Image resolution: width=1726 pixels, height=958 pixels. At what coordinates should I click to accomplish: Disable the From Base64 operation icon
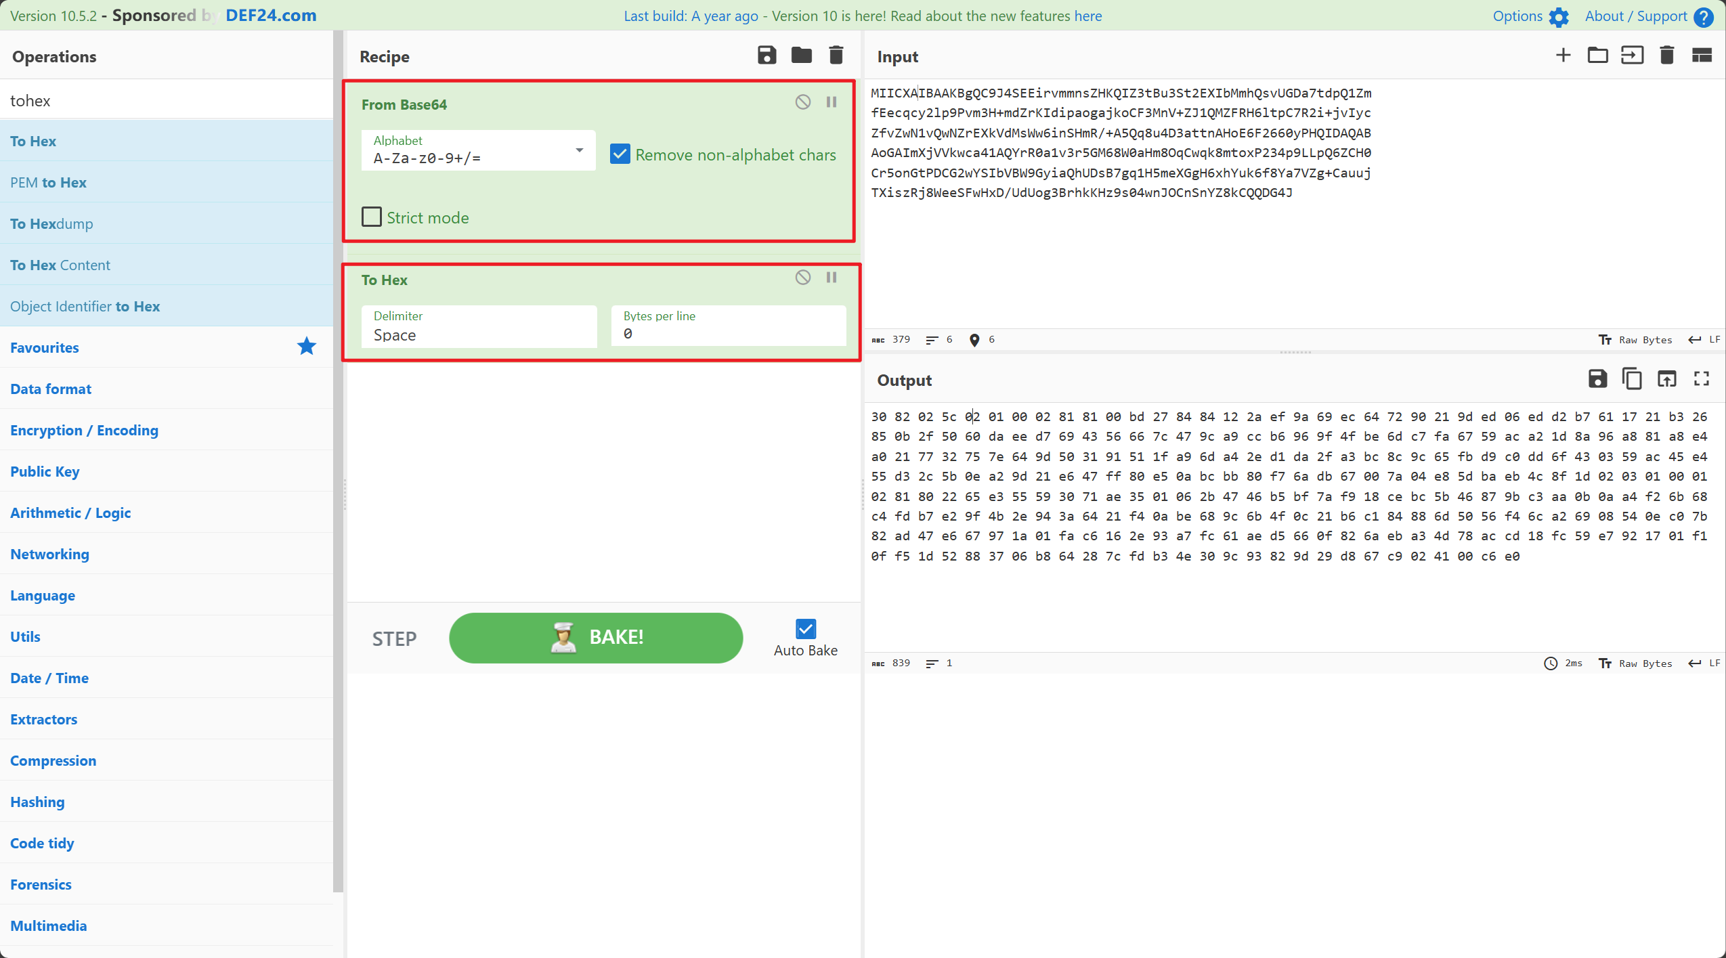802,102
